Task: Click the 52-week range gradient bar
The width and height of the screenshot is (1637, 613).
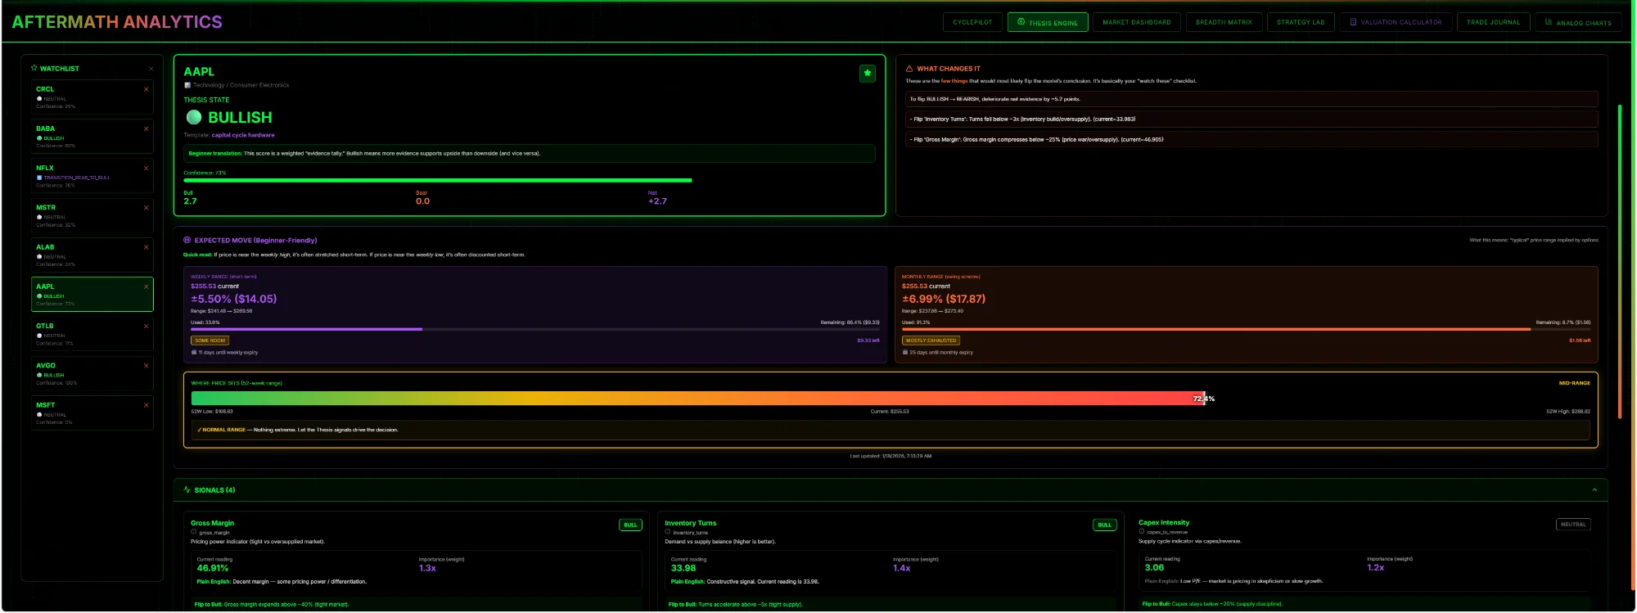Action: (x=698, y=399)
